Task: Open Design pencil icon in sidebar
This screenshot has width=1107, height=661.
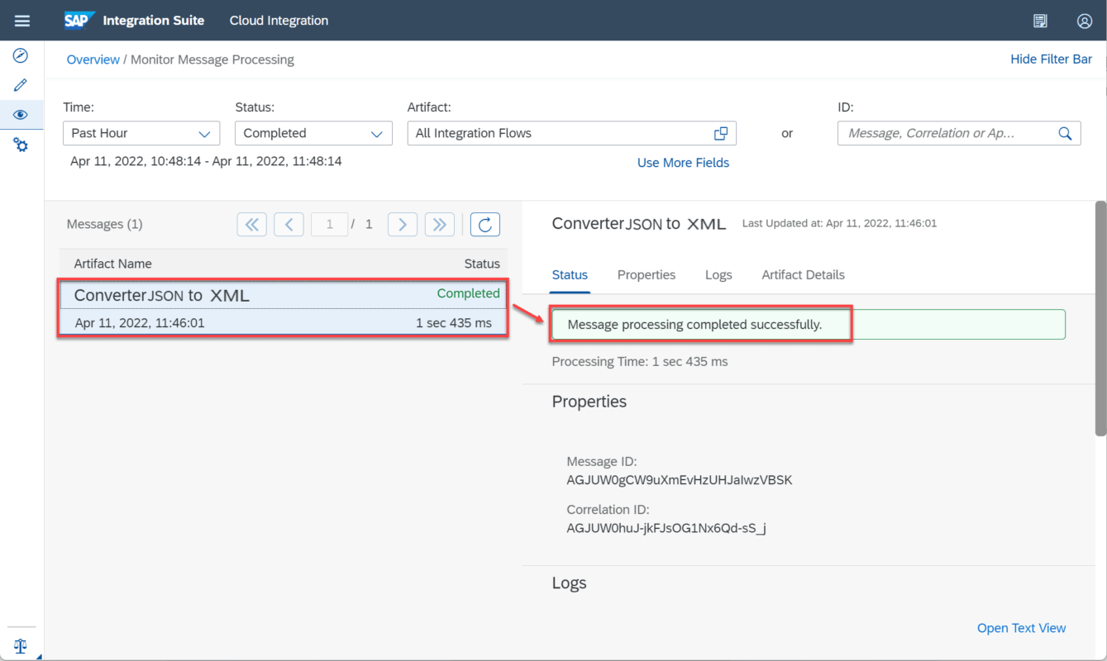Action: click(x=21, y=85)
